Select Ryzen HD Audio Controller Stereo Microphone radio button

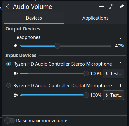(9, 64)
